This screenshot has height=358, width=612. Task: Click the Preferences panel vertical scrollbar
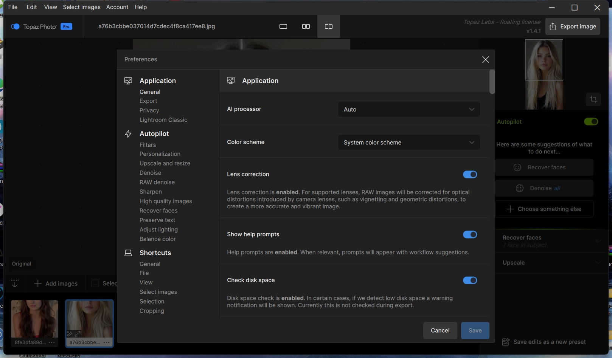click(492, 82)
